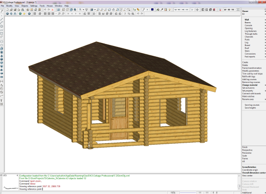This screenshot has height=194, width=266.
Task: Click the four-way move arrows icon
Action: [197, 10]
